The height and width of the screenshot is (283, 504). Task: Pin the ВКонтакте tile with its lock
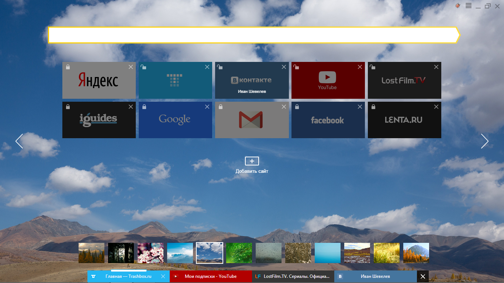220,67
